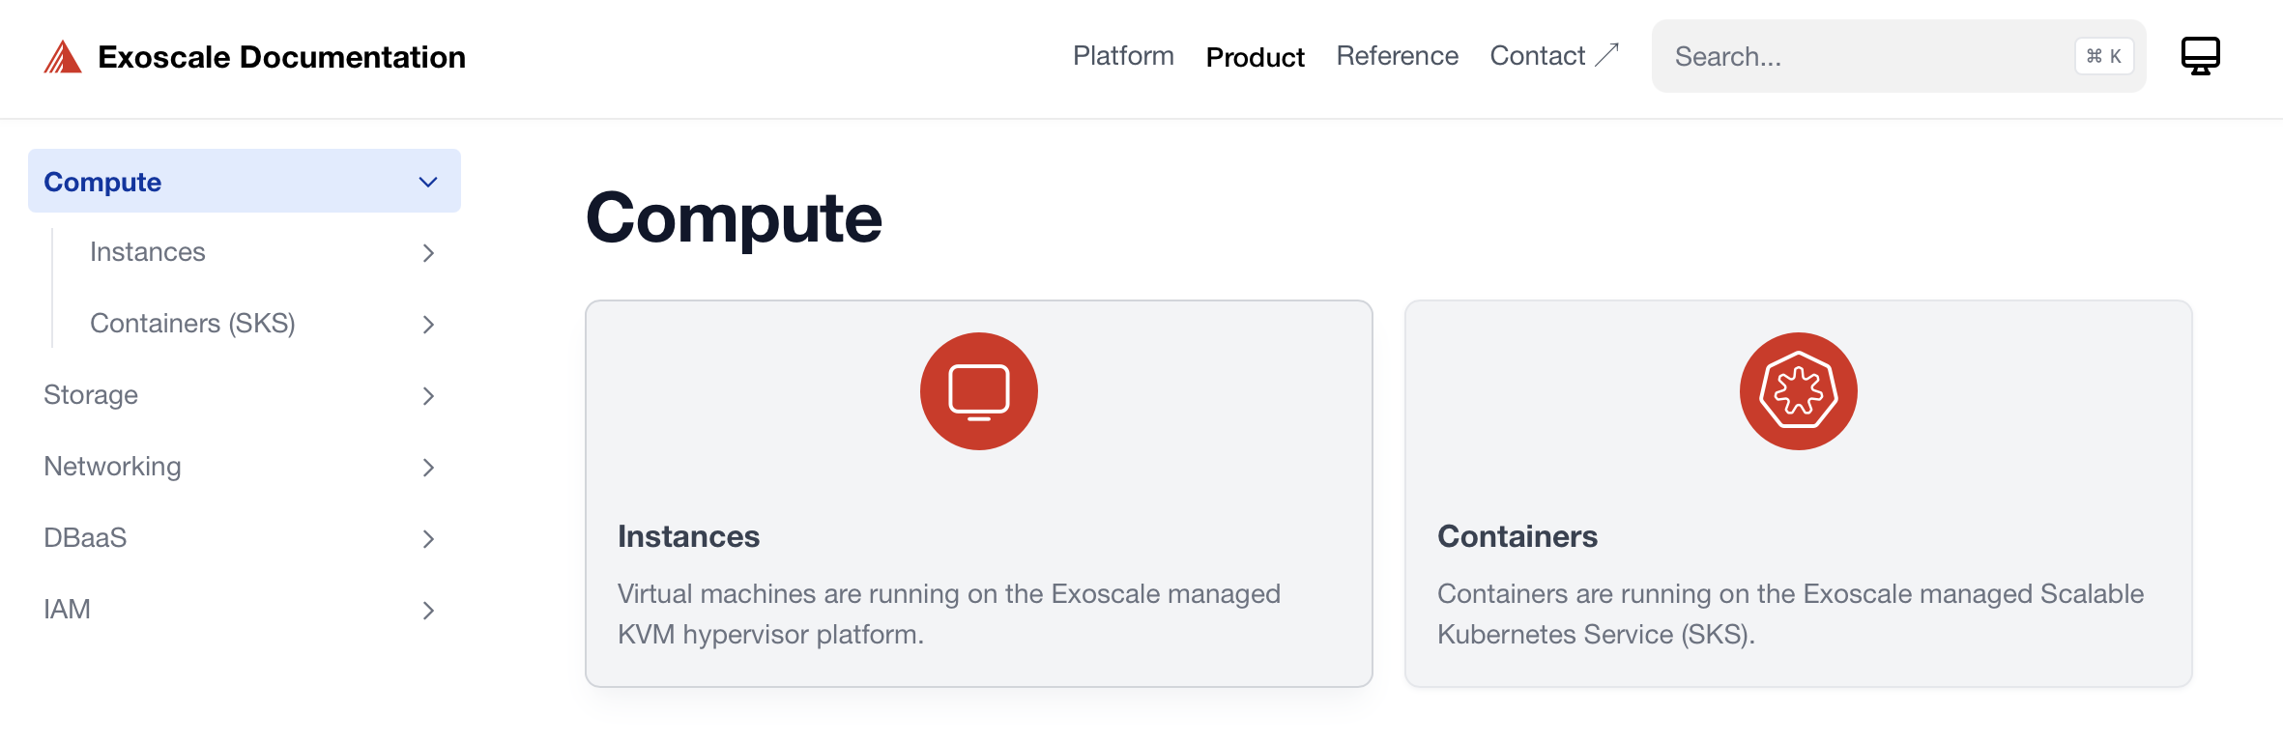Open the DBaaS sidebar section
The width and height of the screenshot is (2283, 743).
click(85, 538)
